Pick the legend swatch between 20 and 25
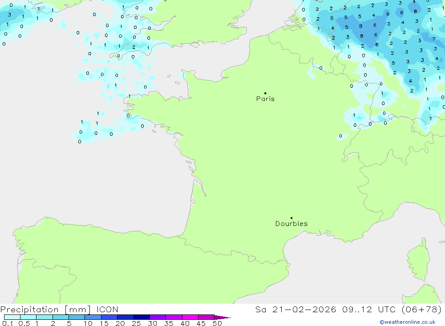Screen dimensions: 445x326 [x=125, y=317]
